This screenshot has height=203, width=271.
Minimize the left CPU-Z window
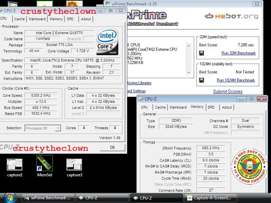(101, 11)
